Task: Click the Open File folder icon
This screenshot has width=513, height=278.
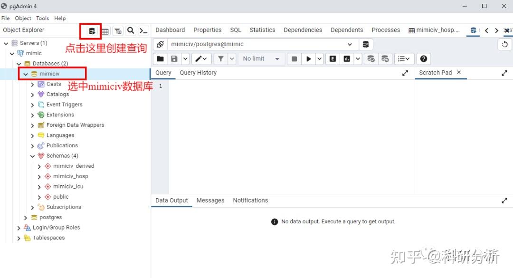Action: 160,58
